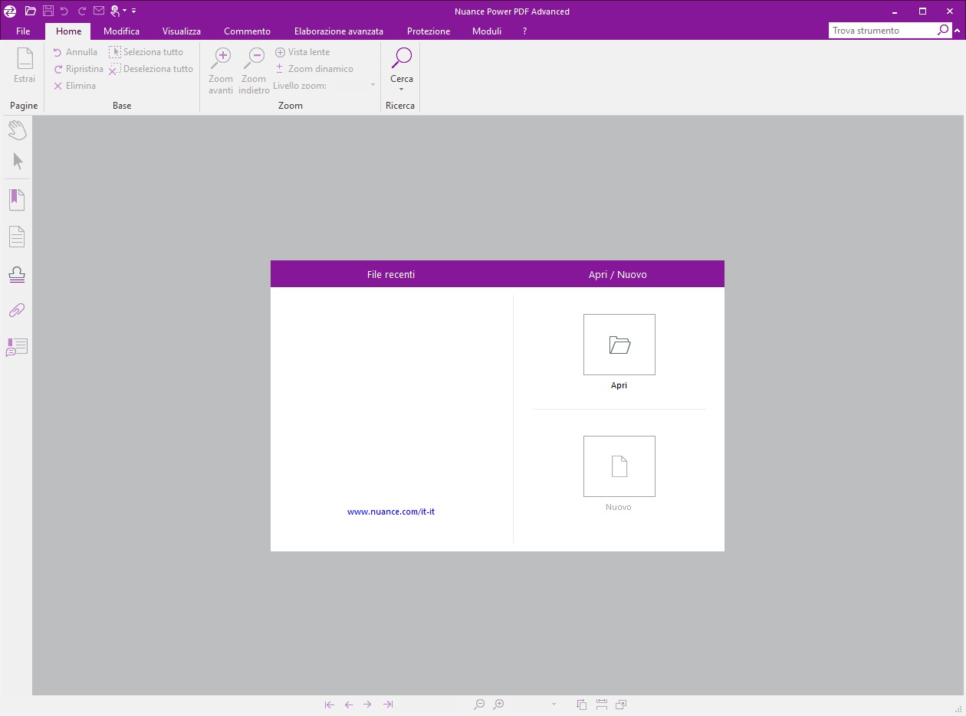Switch to the Protezione ribbon tab
966x716 pixels.
[429, 31]
